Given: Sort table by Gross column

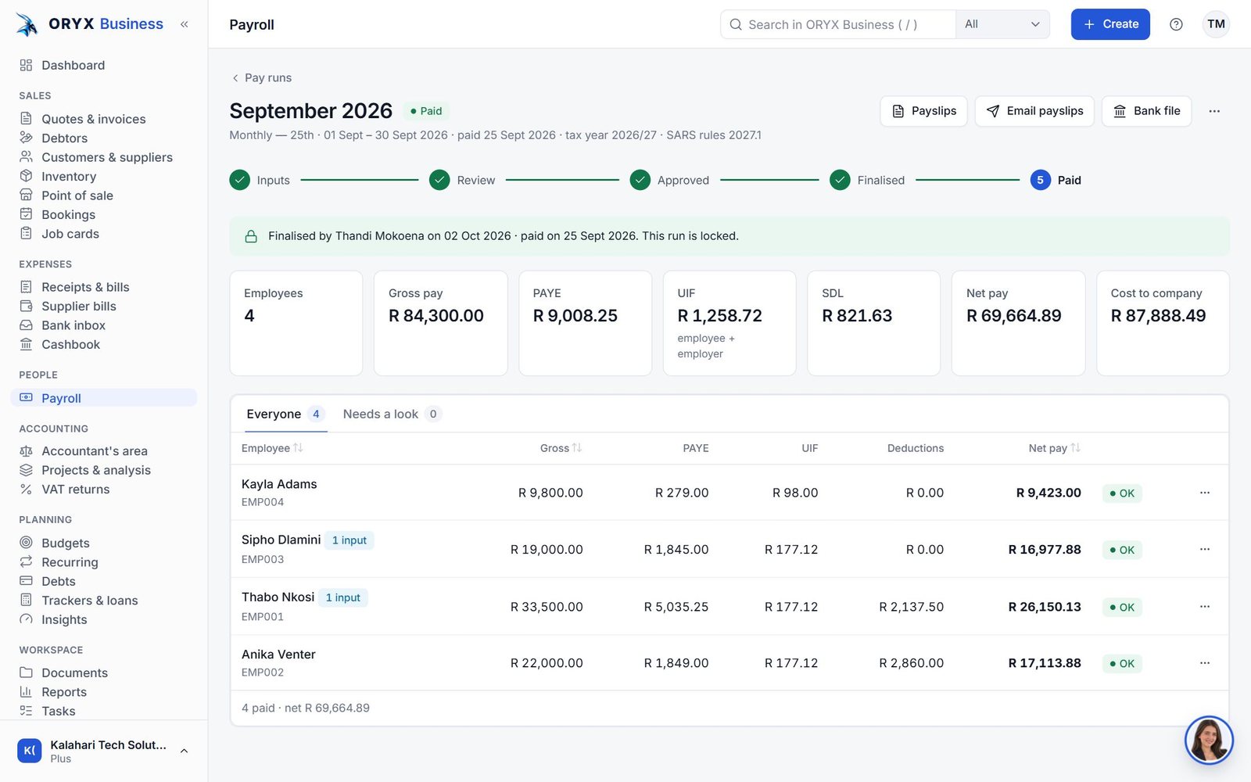Looking at the screenshot, I should (x=561, y=448).
